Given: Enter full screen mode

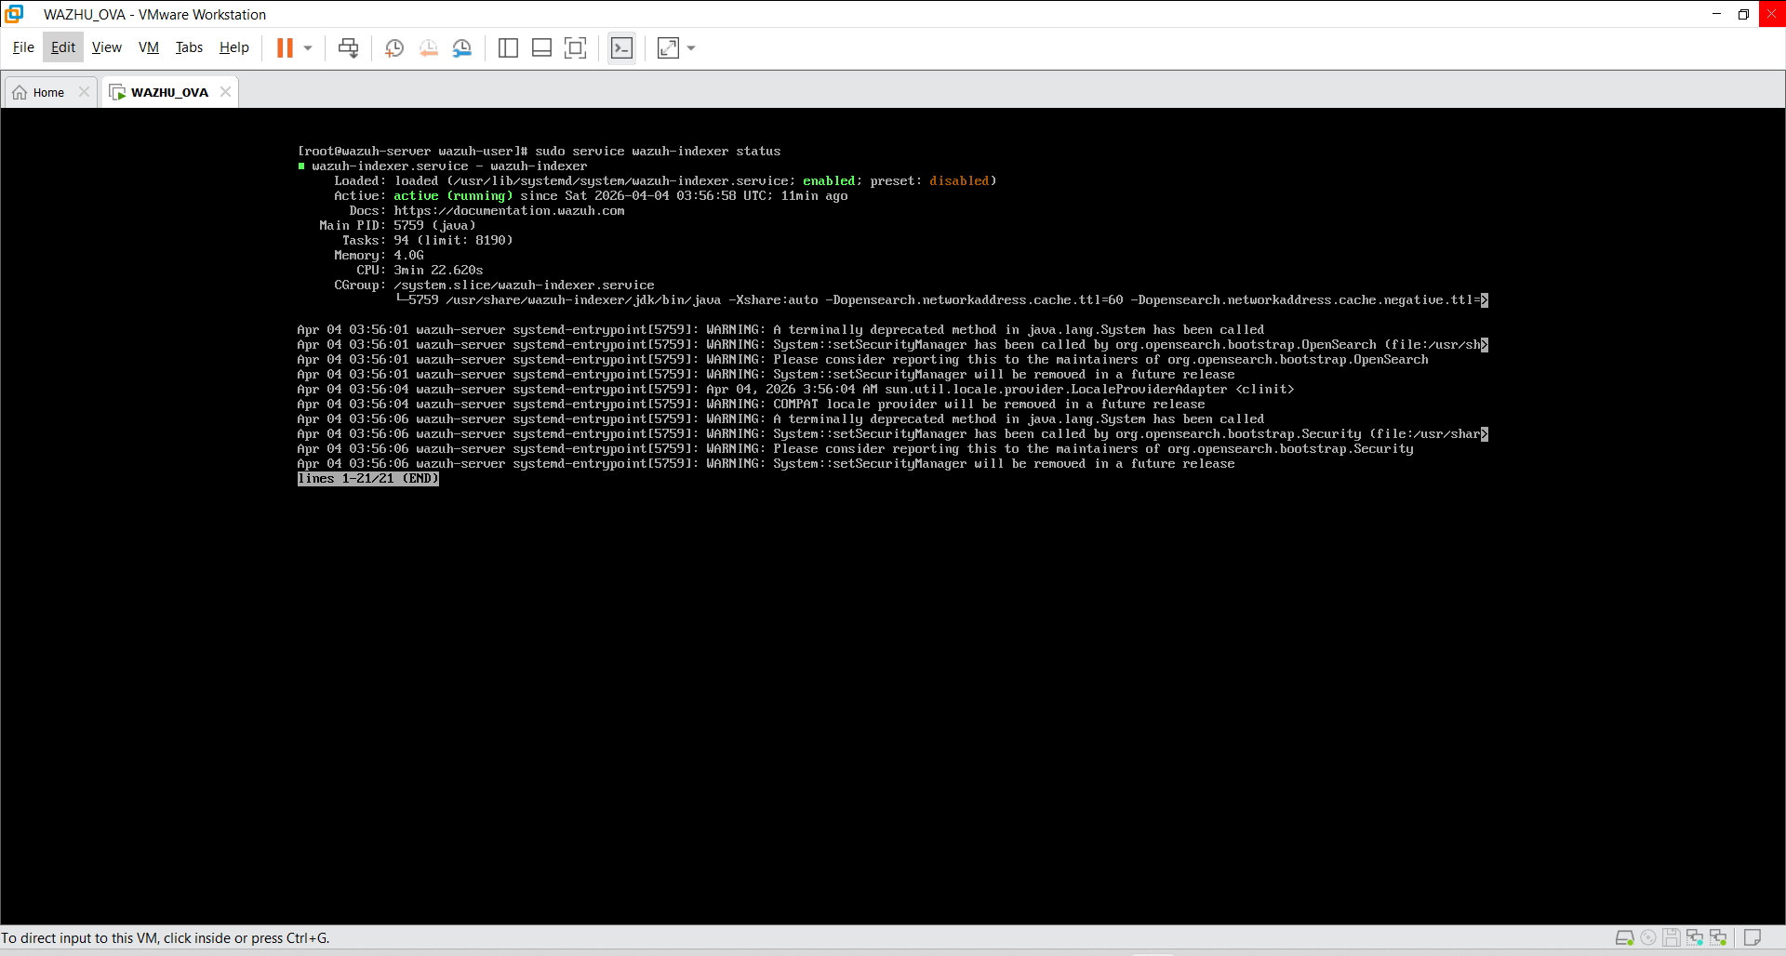Looking at the screenshot, I should click(x=576, y=48).
